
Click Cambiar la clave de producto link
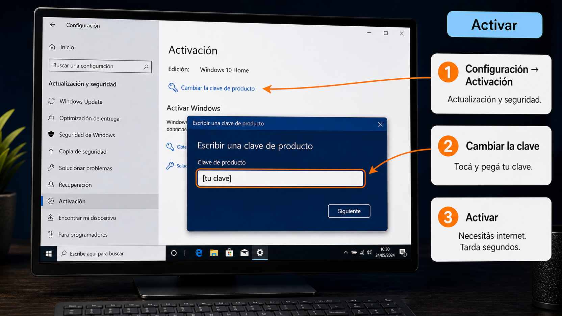(x=218, y=88)
